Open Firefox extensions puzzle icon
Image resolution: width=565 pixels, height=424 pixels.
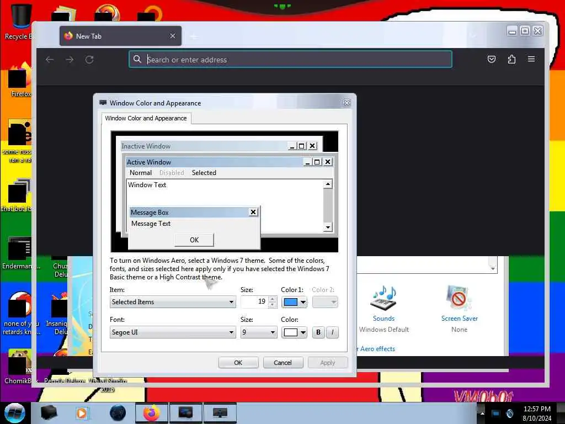tap(511, 59)
